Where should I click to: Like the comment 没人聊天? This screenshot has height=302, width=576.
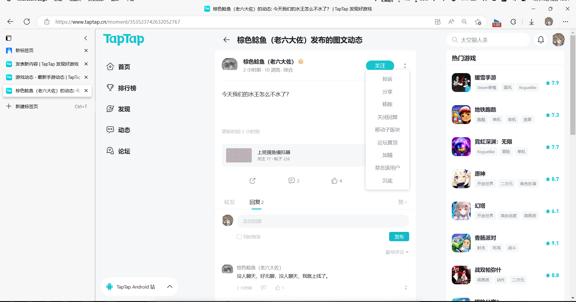[278, 288]
